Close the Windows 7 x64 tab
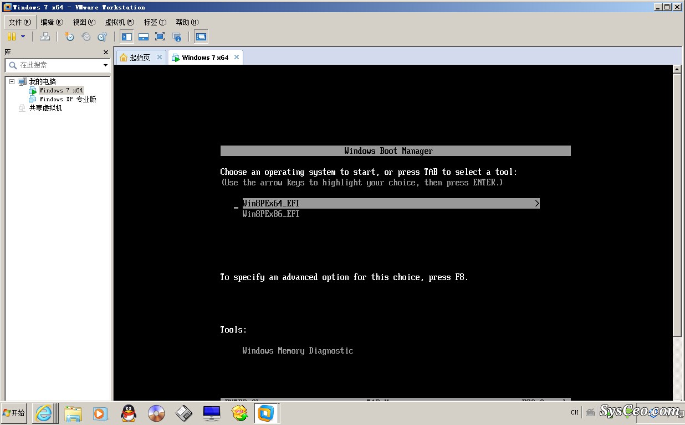Image resolution: width=685 pixels, height=425 pixels. point(237,57)
